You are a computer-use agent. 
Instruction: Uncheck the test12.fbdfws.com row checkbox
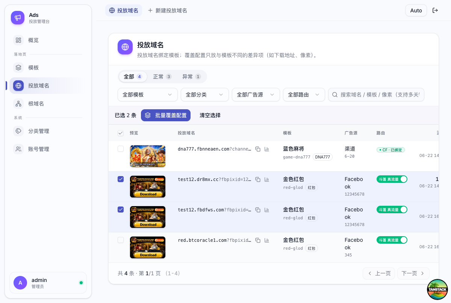click(x=121, y=210)
